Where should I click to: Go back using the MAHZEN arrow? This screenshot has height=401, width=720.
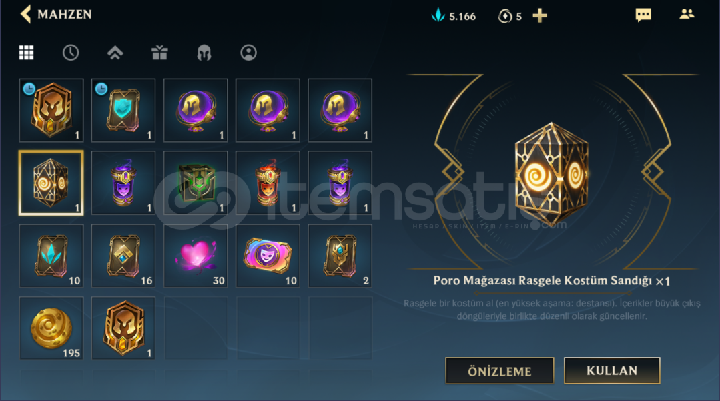[x=26, y=14]
